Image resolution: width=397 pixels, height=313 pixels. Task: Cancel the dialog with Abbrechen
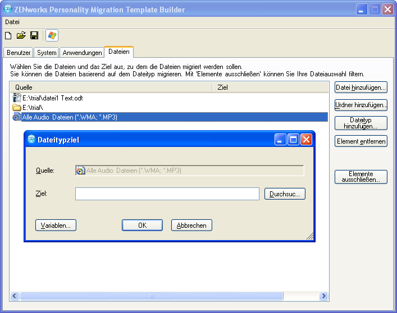[191, 225]
